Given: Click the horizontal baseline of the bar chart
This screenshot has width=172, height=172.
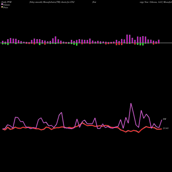Looking at the screenshot, I should tap(86, 43).
